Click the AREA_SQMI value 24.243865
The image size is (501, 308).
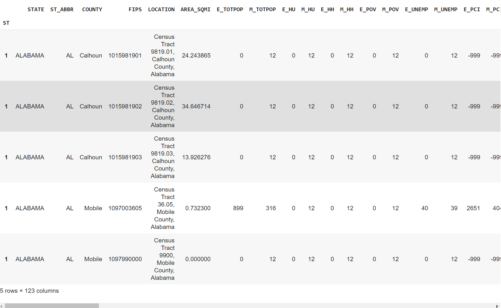point(196,56)
